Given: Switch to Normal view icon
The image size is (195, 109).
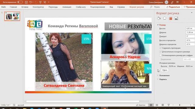Looking at the screenshot, I should coord(151,105).
